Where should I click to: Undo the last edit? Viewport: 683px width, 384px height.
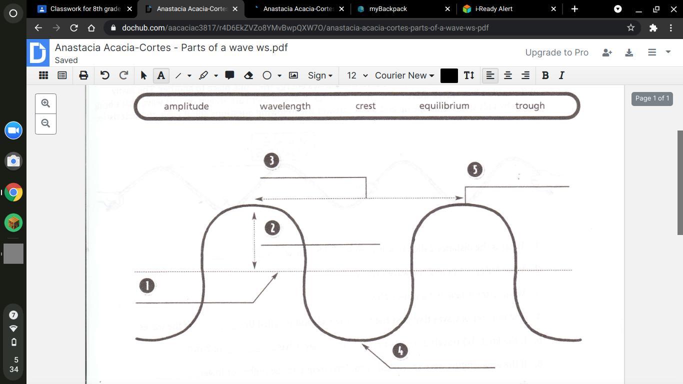[104, 75]
